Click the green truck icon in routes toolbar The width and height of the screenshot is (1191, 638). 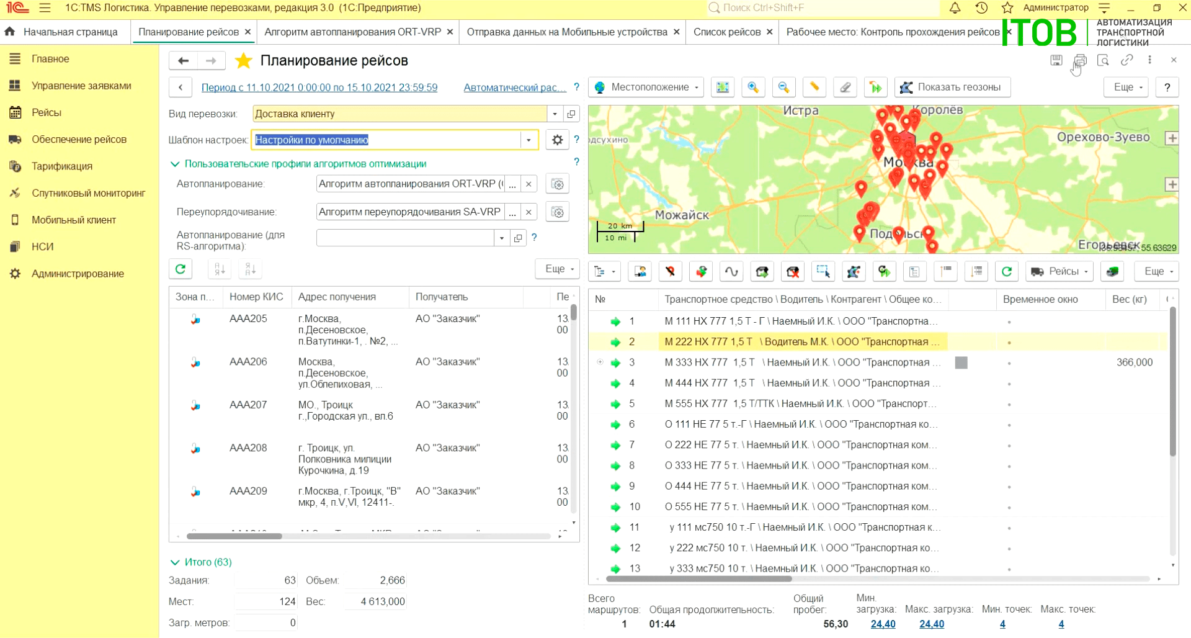pyautogui.click(x=1112, y=271)
